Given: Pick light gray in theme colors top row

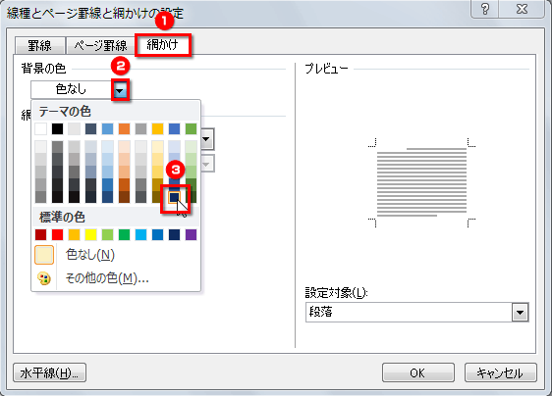Looking at the screenshot, I should coord(74,129).
